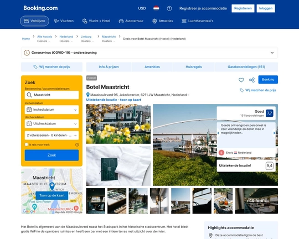299x239 pixels.
Task: Show previous guest review arrow
Action: click(x=218, y=133)
